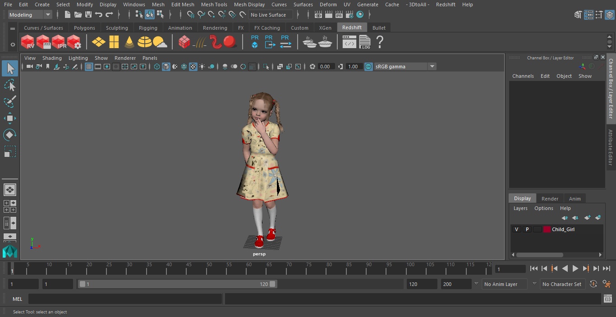Image resolution: width=616 pixels, height=317 pixels.
Task: Activate the Lasso select tool
Action: (9, 85)
